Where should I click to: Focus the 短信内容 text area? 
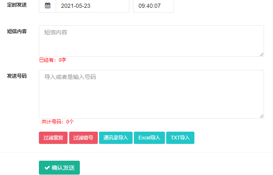(151, 41)
